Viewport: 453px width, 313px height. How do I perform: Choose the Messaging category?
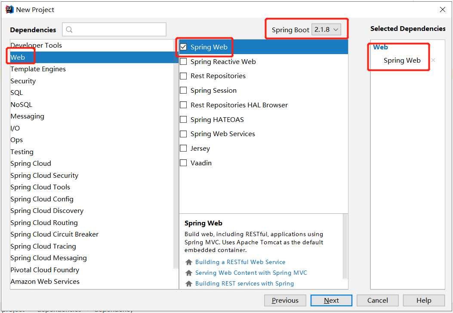(92, 116)
